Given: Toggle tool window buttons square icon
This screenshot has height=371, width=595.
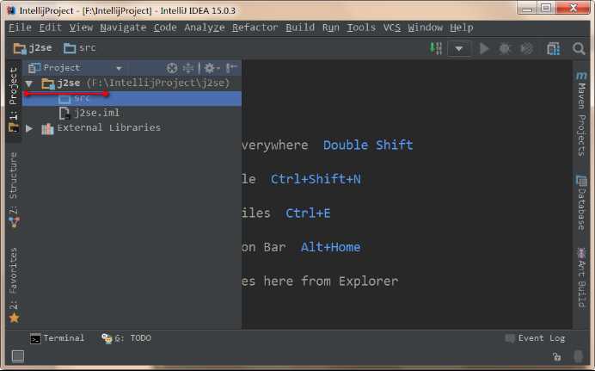Looking at the screenshot, I should 18,356.
